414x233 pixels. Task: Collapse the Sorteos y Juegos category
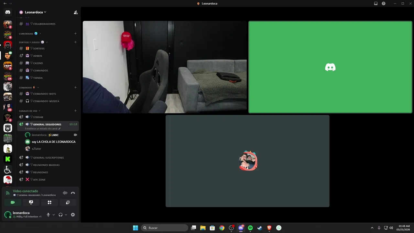click(47, 42)
